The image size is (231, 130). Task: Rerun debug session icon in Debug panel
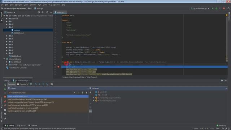click(5, 84)
